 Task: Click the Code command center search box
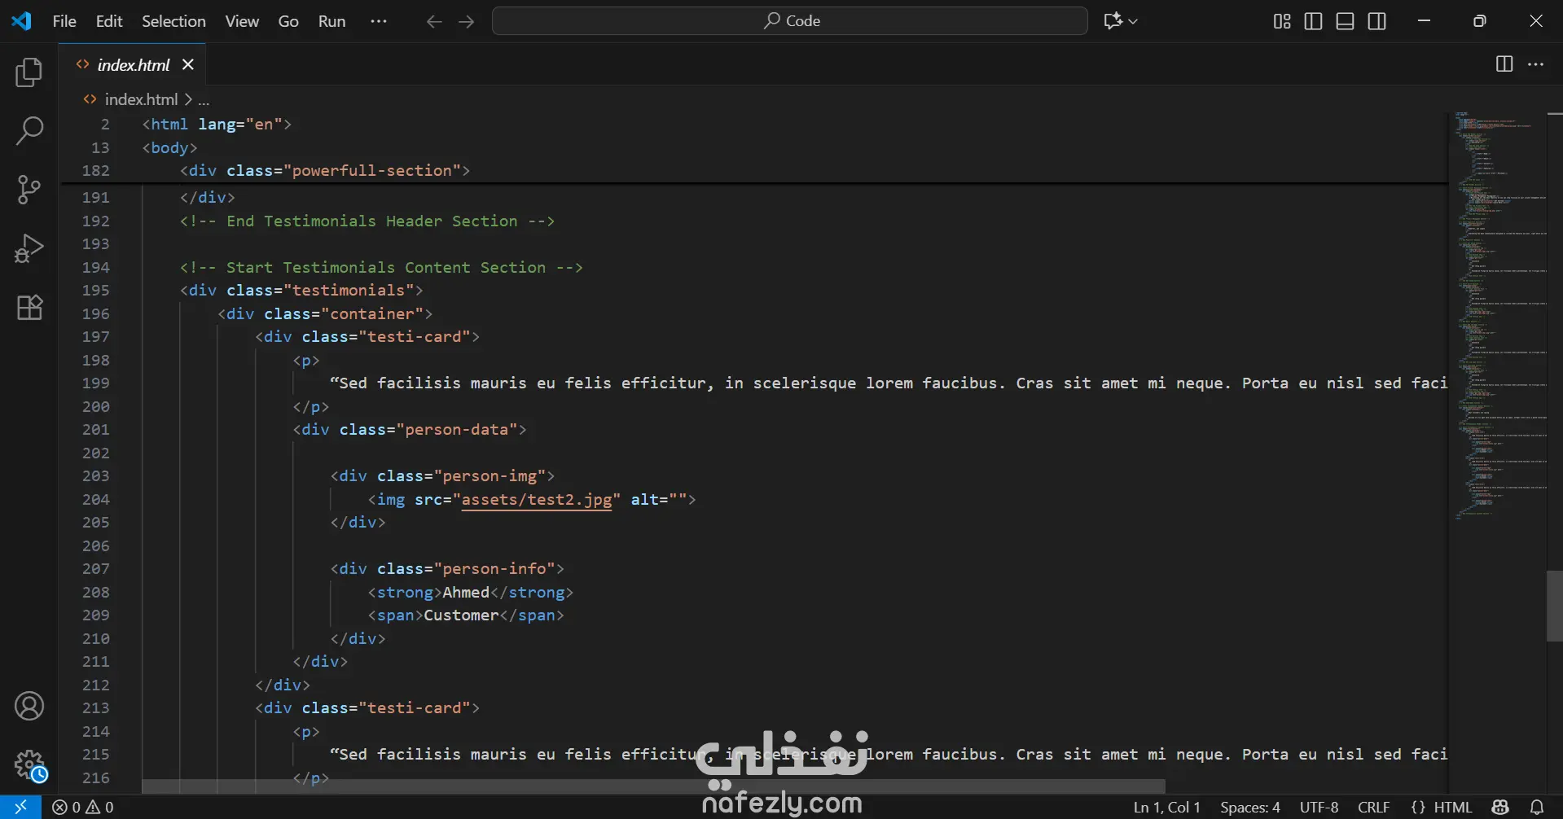(790, 21)
